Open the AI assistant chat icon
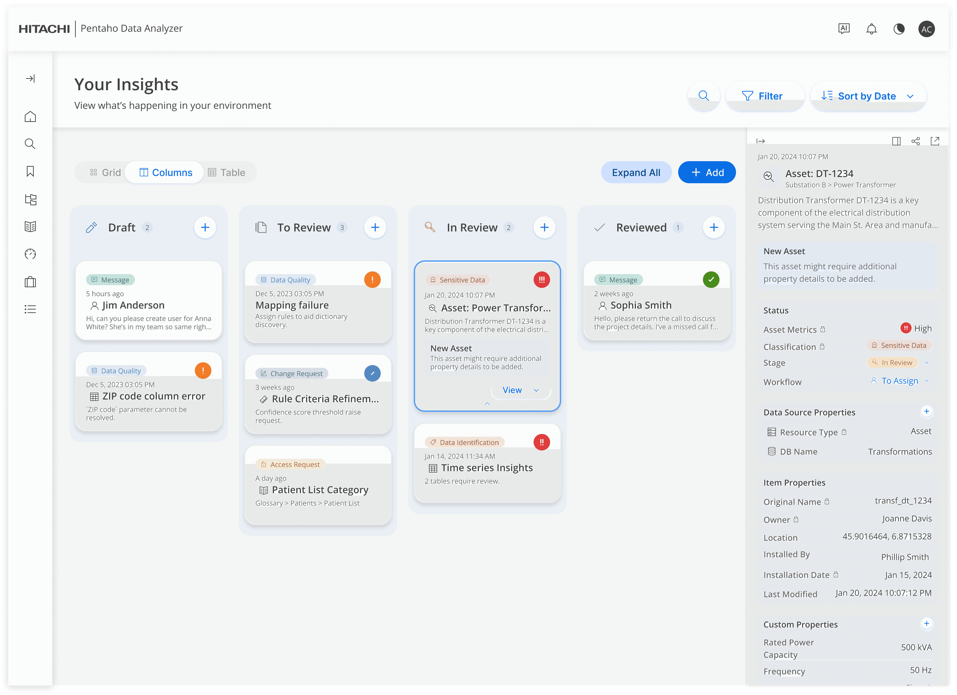The image size is (957, 695). 843,29
